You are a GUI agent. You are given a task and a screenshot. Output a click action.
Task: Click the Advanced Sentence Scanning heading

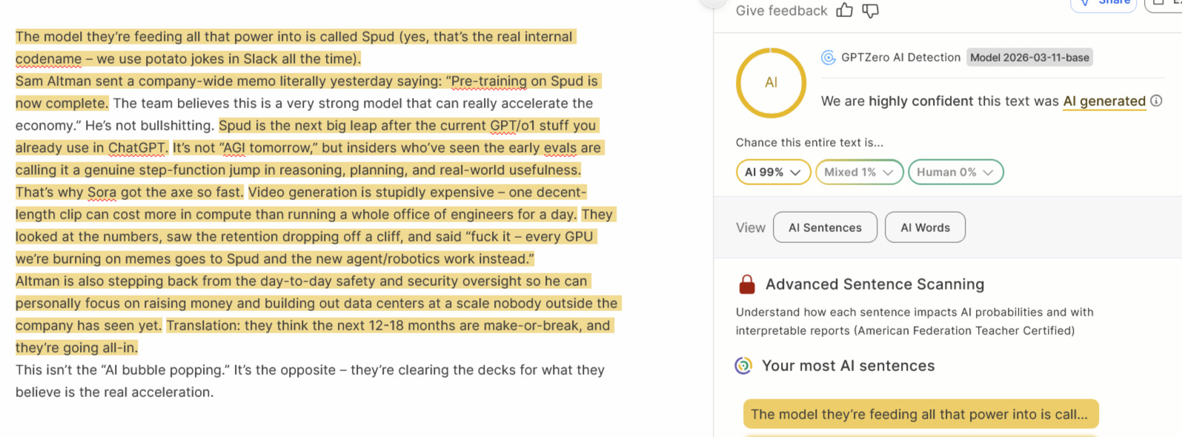(874, 284)
